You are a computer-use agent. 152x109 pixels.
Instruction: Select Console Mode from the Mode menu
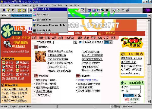(x=50, y=30)
